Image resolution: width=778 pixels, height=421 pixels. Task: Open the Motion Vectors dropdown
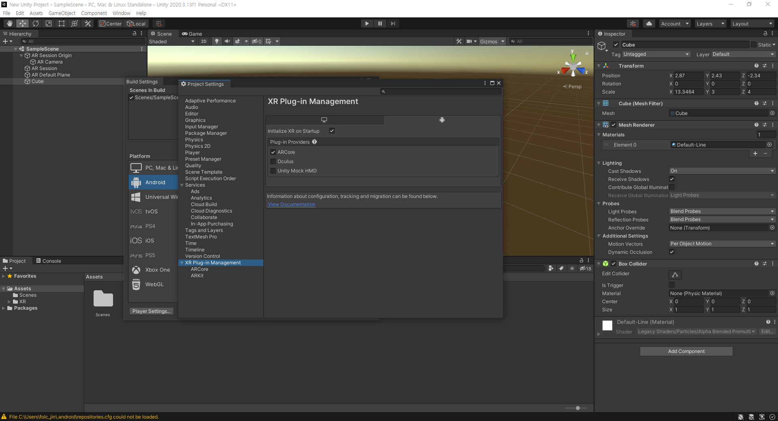point(722,244)
